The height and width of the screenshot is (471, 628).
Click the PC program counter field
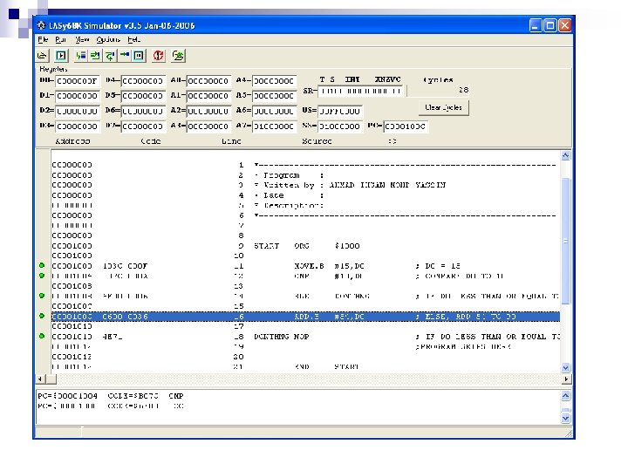pyautogui.click(x=406, y=126)
